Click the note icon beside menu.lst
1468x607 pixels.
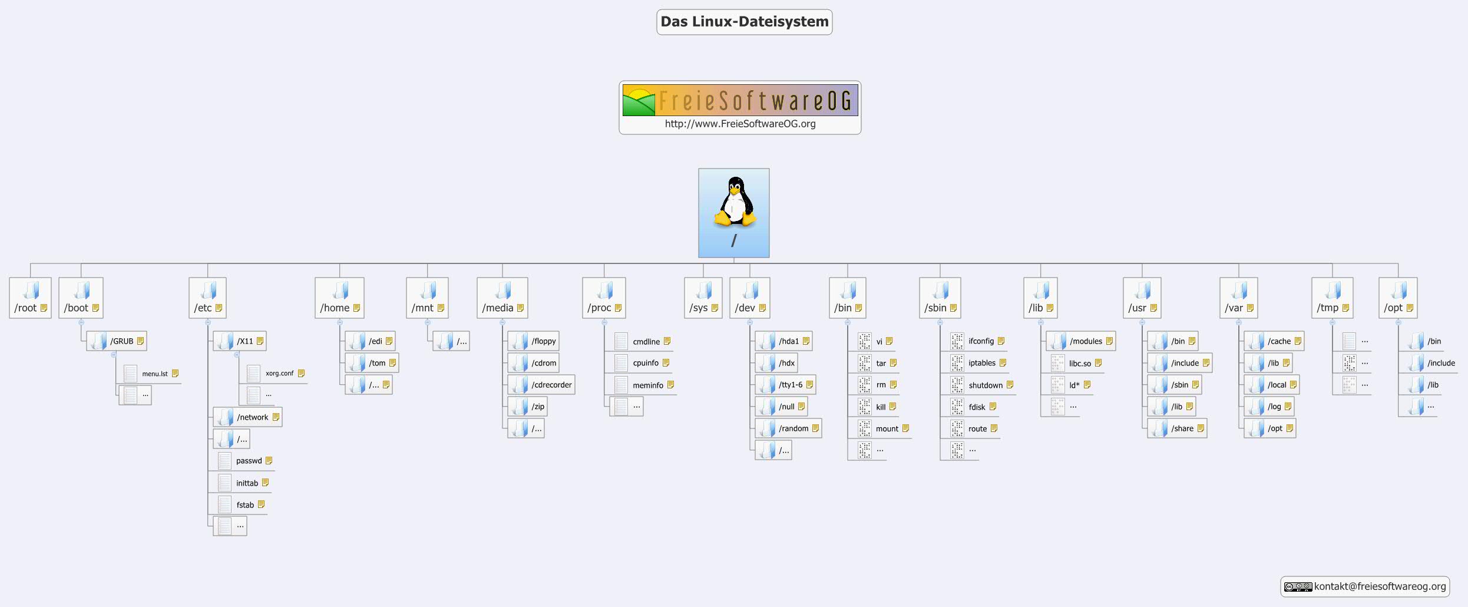pos(175,374)
